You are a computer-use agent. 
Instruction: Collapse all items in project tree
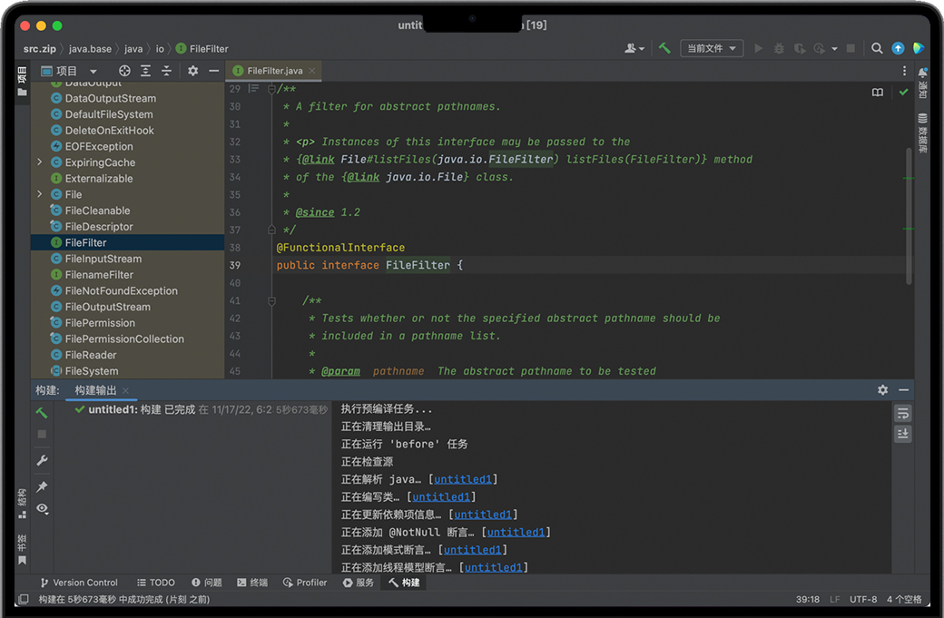coord(166,71)
